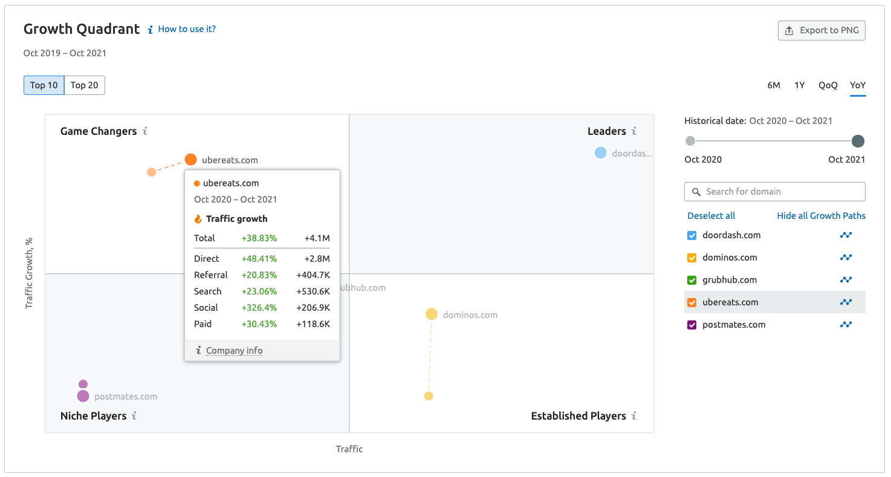891x477 pixels.
Task: Click the Oct 2021 slider handle
Action: [858, 141]
